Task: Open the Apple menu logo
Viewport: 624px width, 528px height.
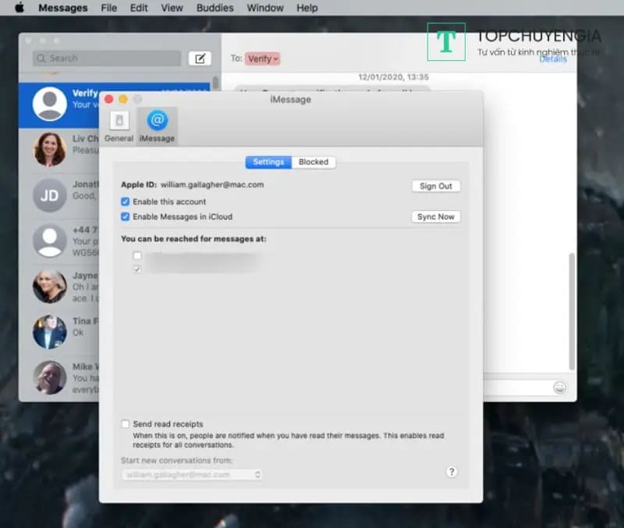Action: pyautogui.click(x=19, y=8)
